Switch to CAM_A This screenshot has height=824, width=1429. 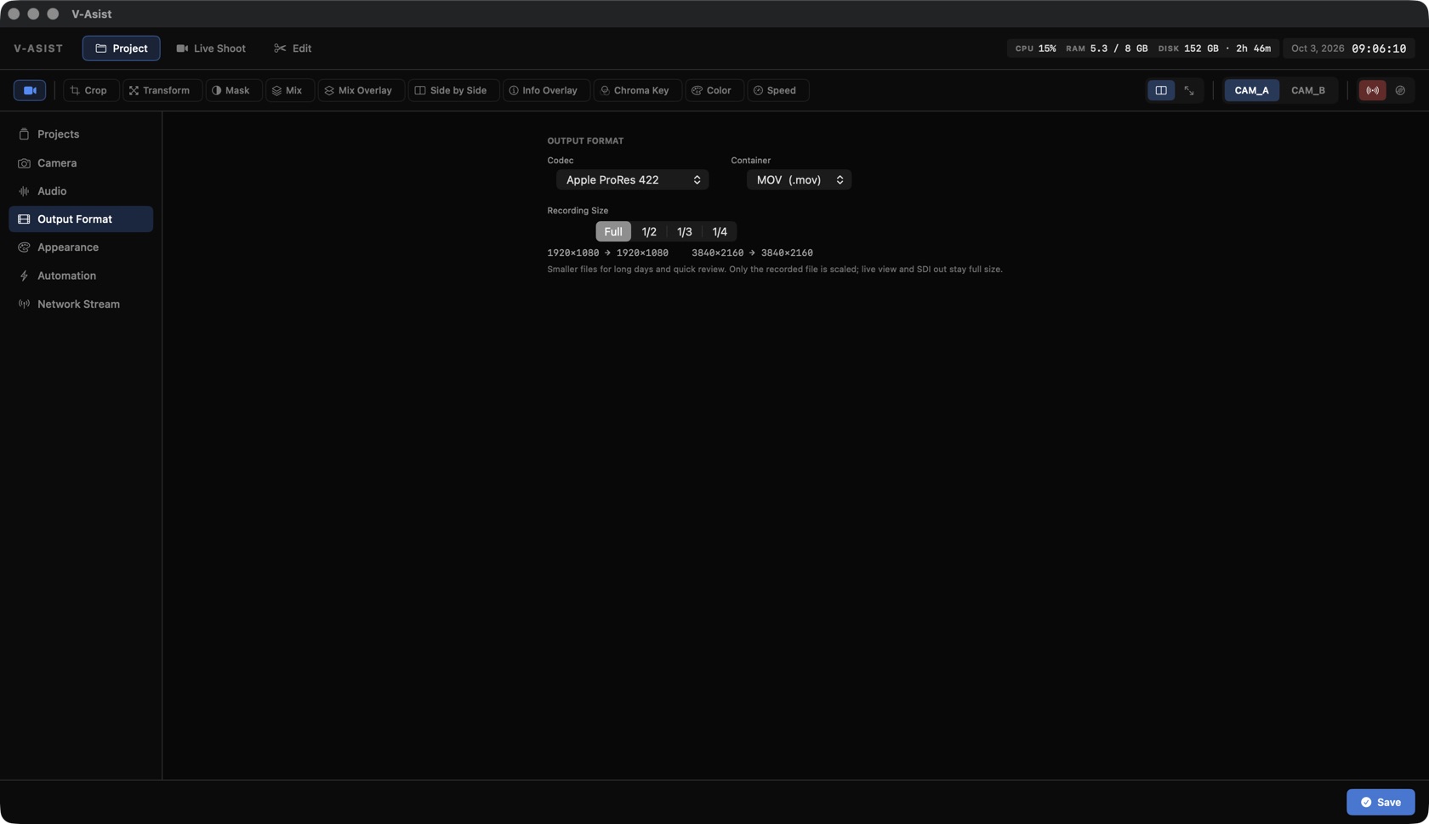(x=1251, y=90)
